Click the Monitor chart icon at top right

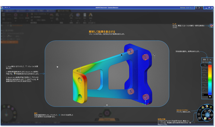coord(212,26)
